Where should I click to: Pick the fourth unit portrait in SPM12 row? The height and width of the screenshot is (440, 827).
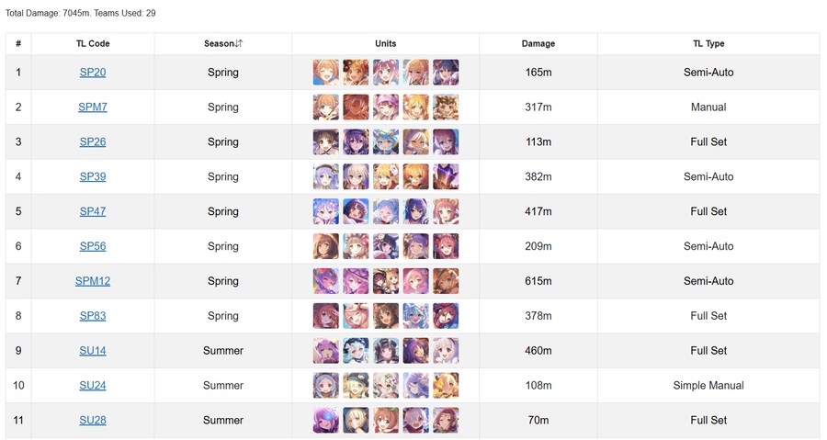tap(416, 281)
